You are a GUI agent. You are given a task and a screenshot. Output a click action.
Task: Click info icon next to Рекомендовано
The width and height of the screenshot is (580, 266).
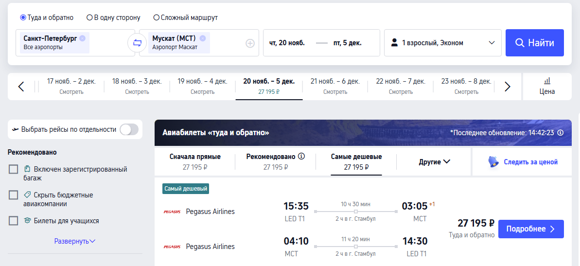(301, 157)
